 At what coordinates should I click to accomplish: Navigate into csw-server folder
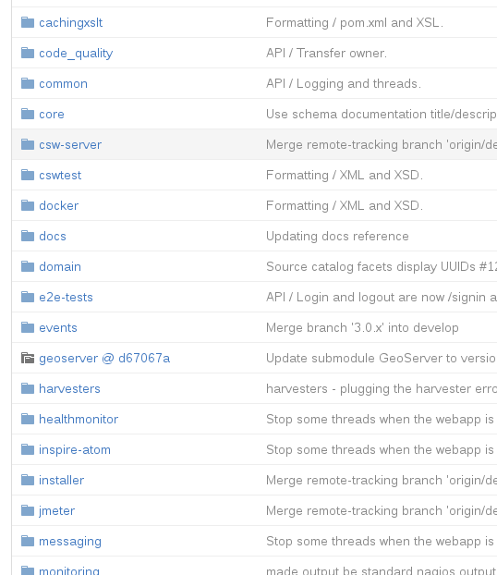pyautogui.click(x=70, y=144)
